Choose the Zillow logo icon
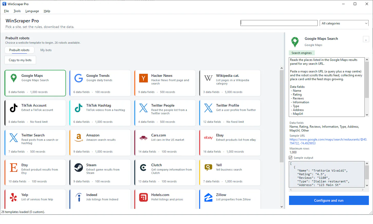373x224 pixels. click(208, 197)
